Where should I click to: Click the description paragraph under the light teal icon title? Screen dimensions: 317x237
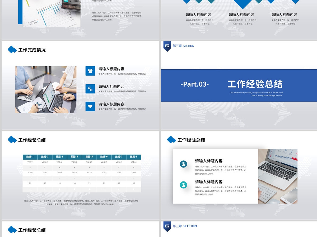pyautogui.click(x=221, y=191)
